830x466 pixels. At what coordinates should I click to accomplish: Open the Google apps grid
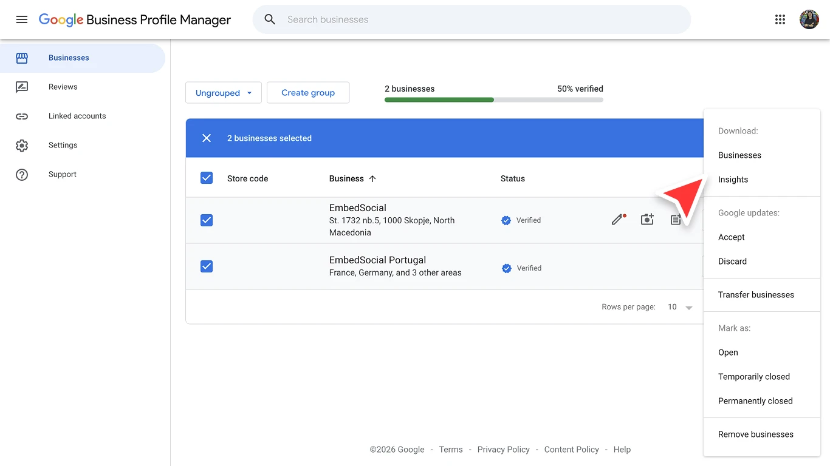click(x=780, y=19)
